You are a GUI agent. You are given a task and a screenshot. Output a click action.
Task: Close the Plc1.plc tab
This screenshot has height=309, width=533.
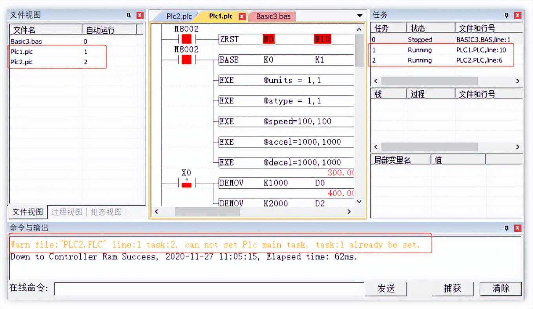(x=242, y=16)
